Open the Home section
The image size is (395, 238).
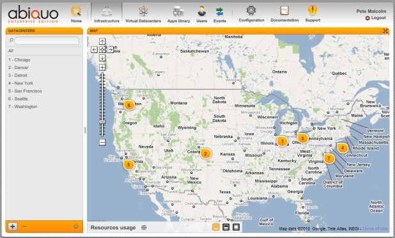click(76, 15)
